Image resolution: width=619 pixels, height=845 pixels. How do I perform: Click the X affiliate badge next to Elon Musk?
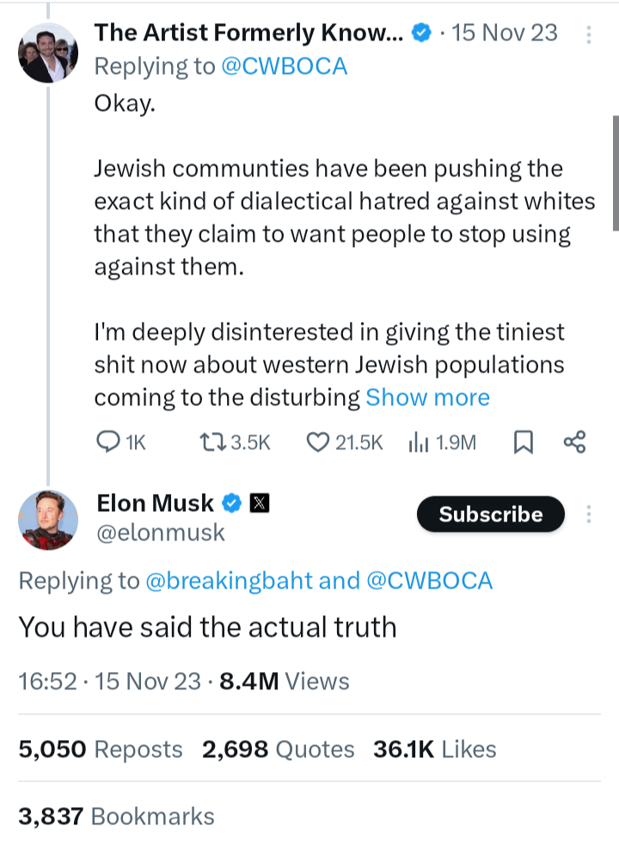tap(260, 503)
